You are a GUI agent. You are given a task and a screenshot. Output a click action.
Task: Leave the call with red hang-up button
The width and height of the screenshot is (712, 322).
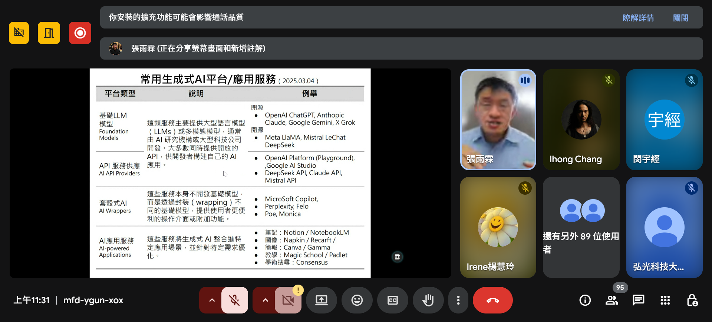point(493,300)
